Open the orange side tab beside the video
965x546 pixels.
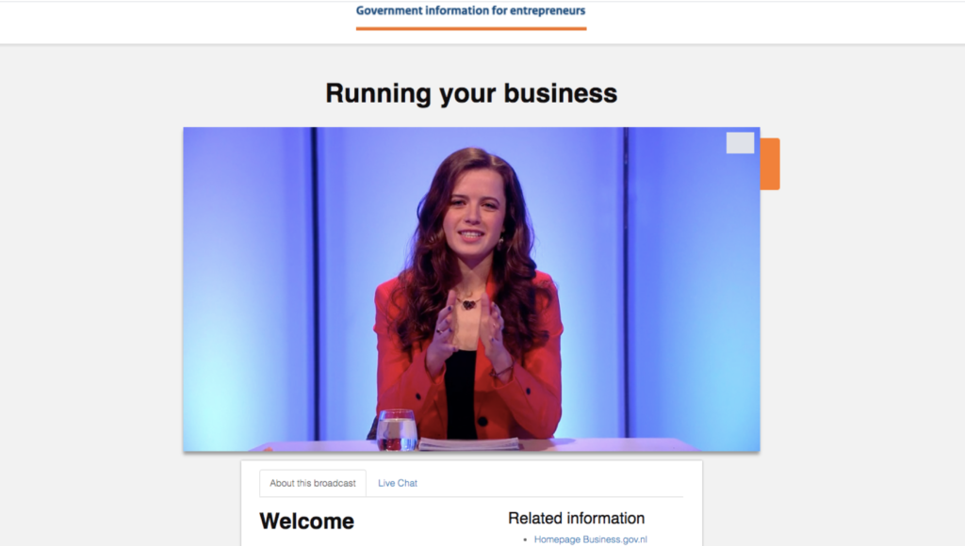[x=770, y=164]
